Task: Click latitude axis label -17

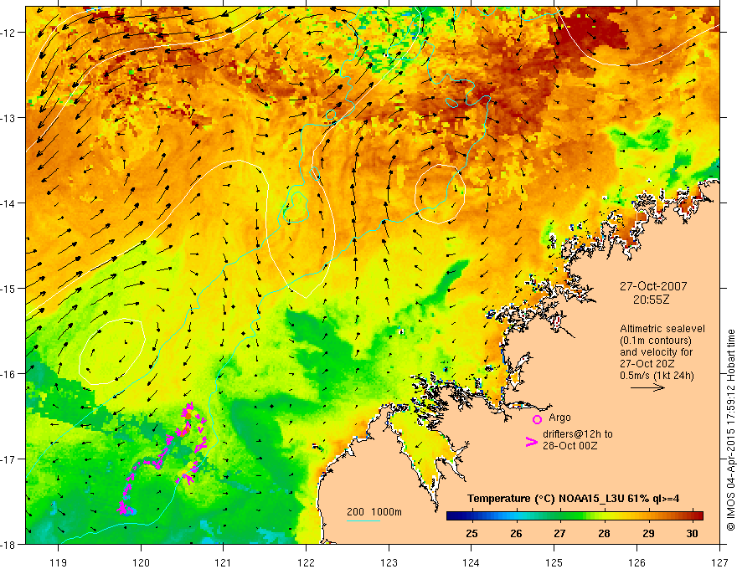Action: pos(8,459)
